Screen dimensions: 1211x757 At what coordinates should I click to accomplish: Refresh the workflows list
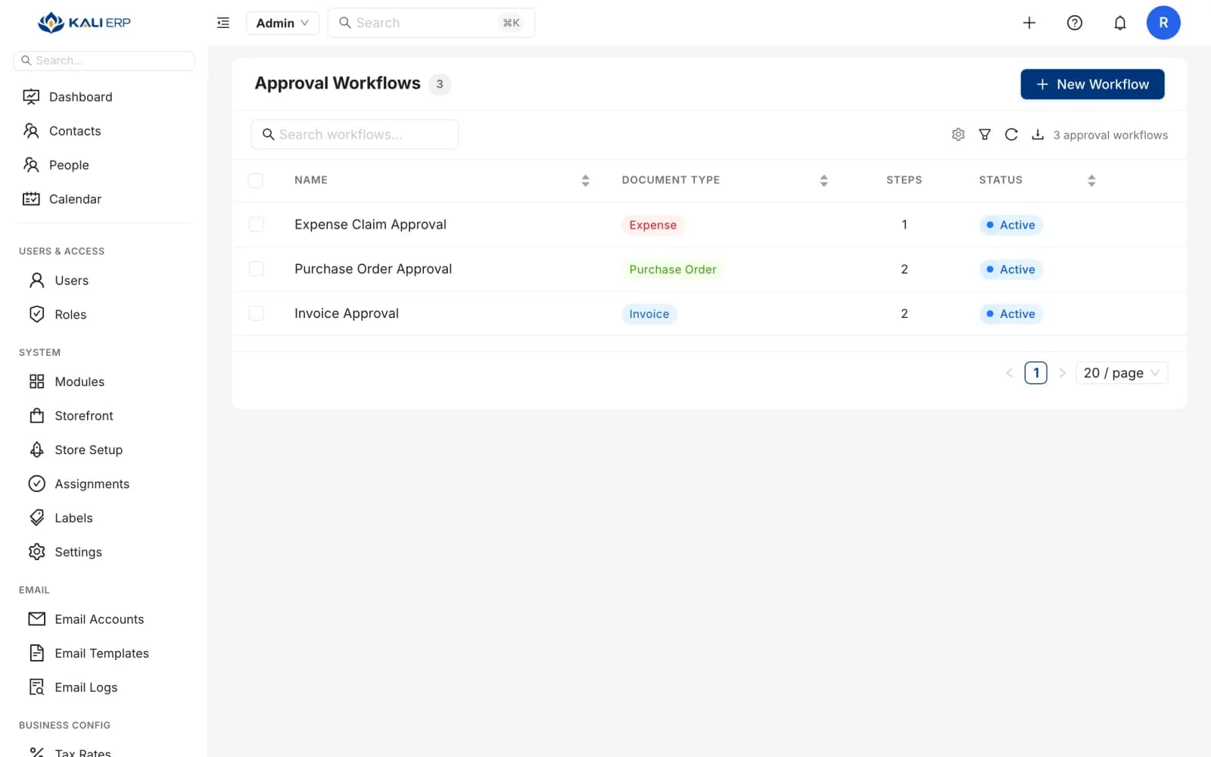(x=1011, y=135)
